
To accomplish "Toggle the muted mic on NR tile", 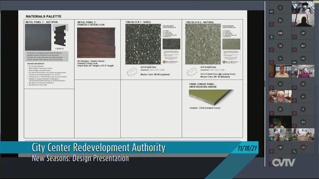I will (272, 151).
